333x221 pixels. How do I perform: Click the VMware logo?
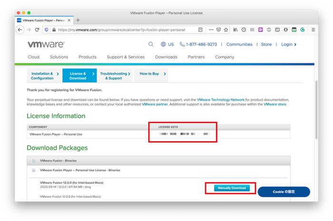(46, 44)
